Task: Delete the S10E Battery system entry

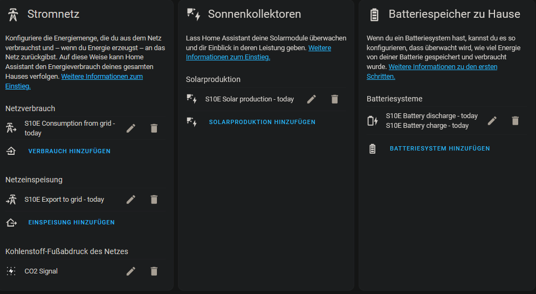Action: [515, 121]
